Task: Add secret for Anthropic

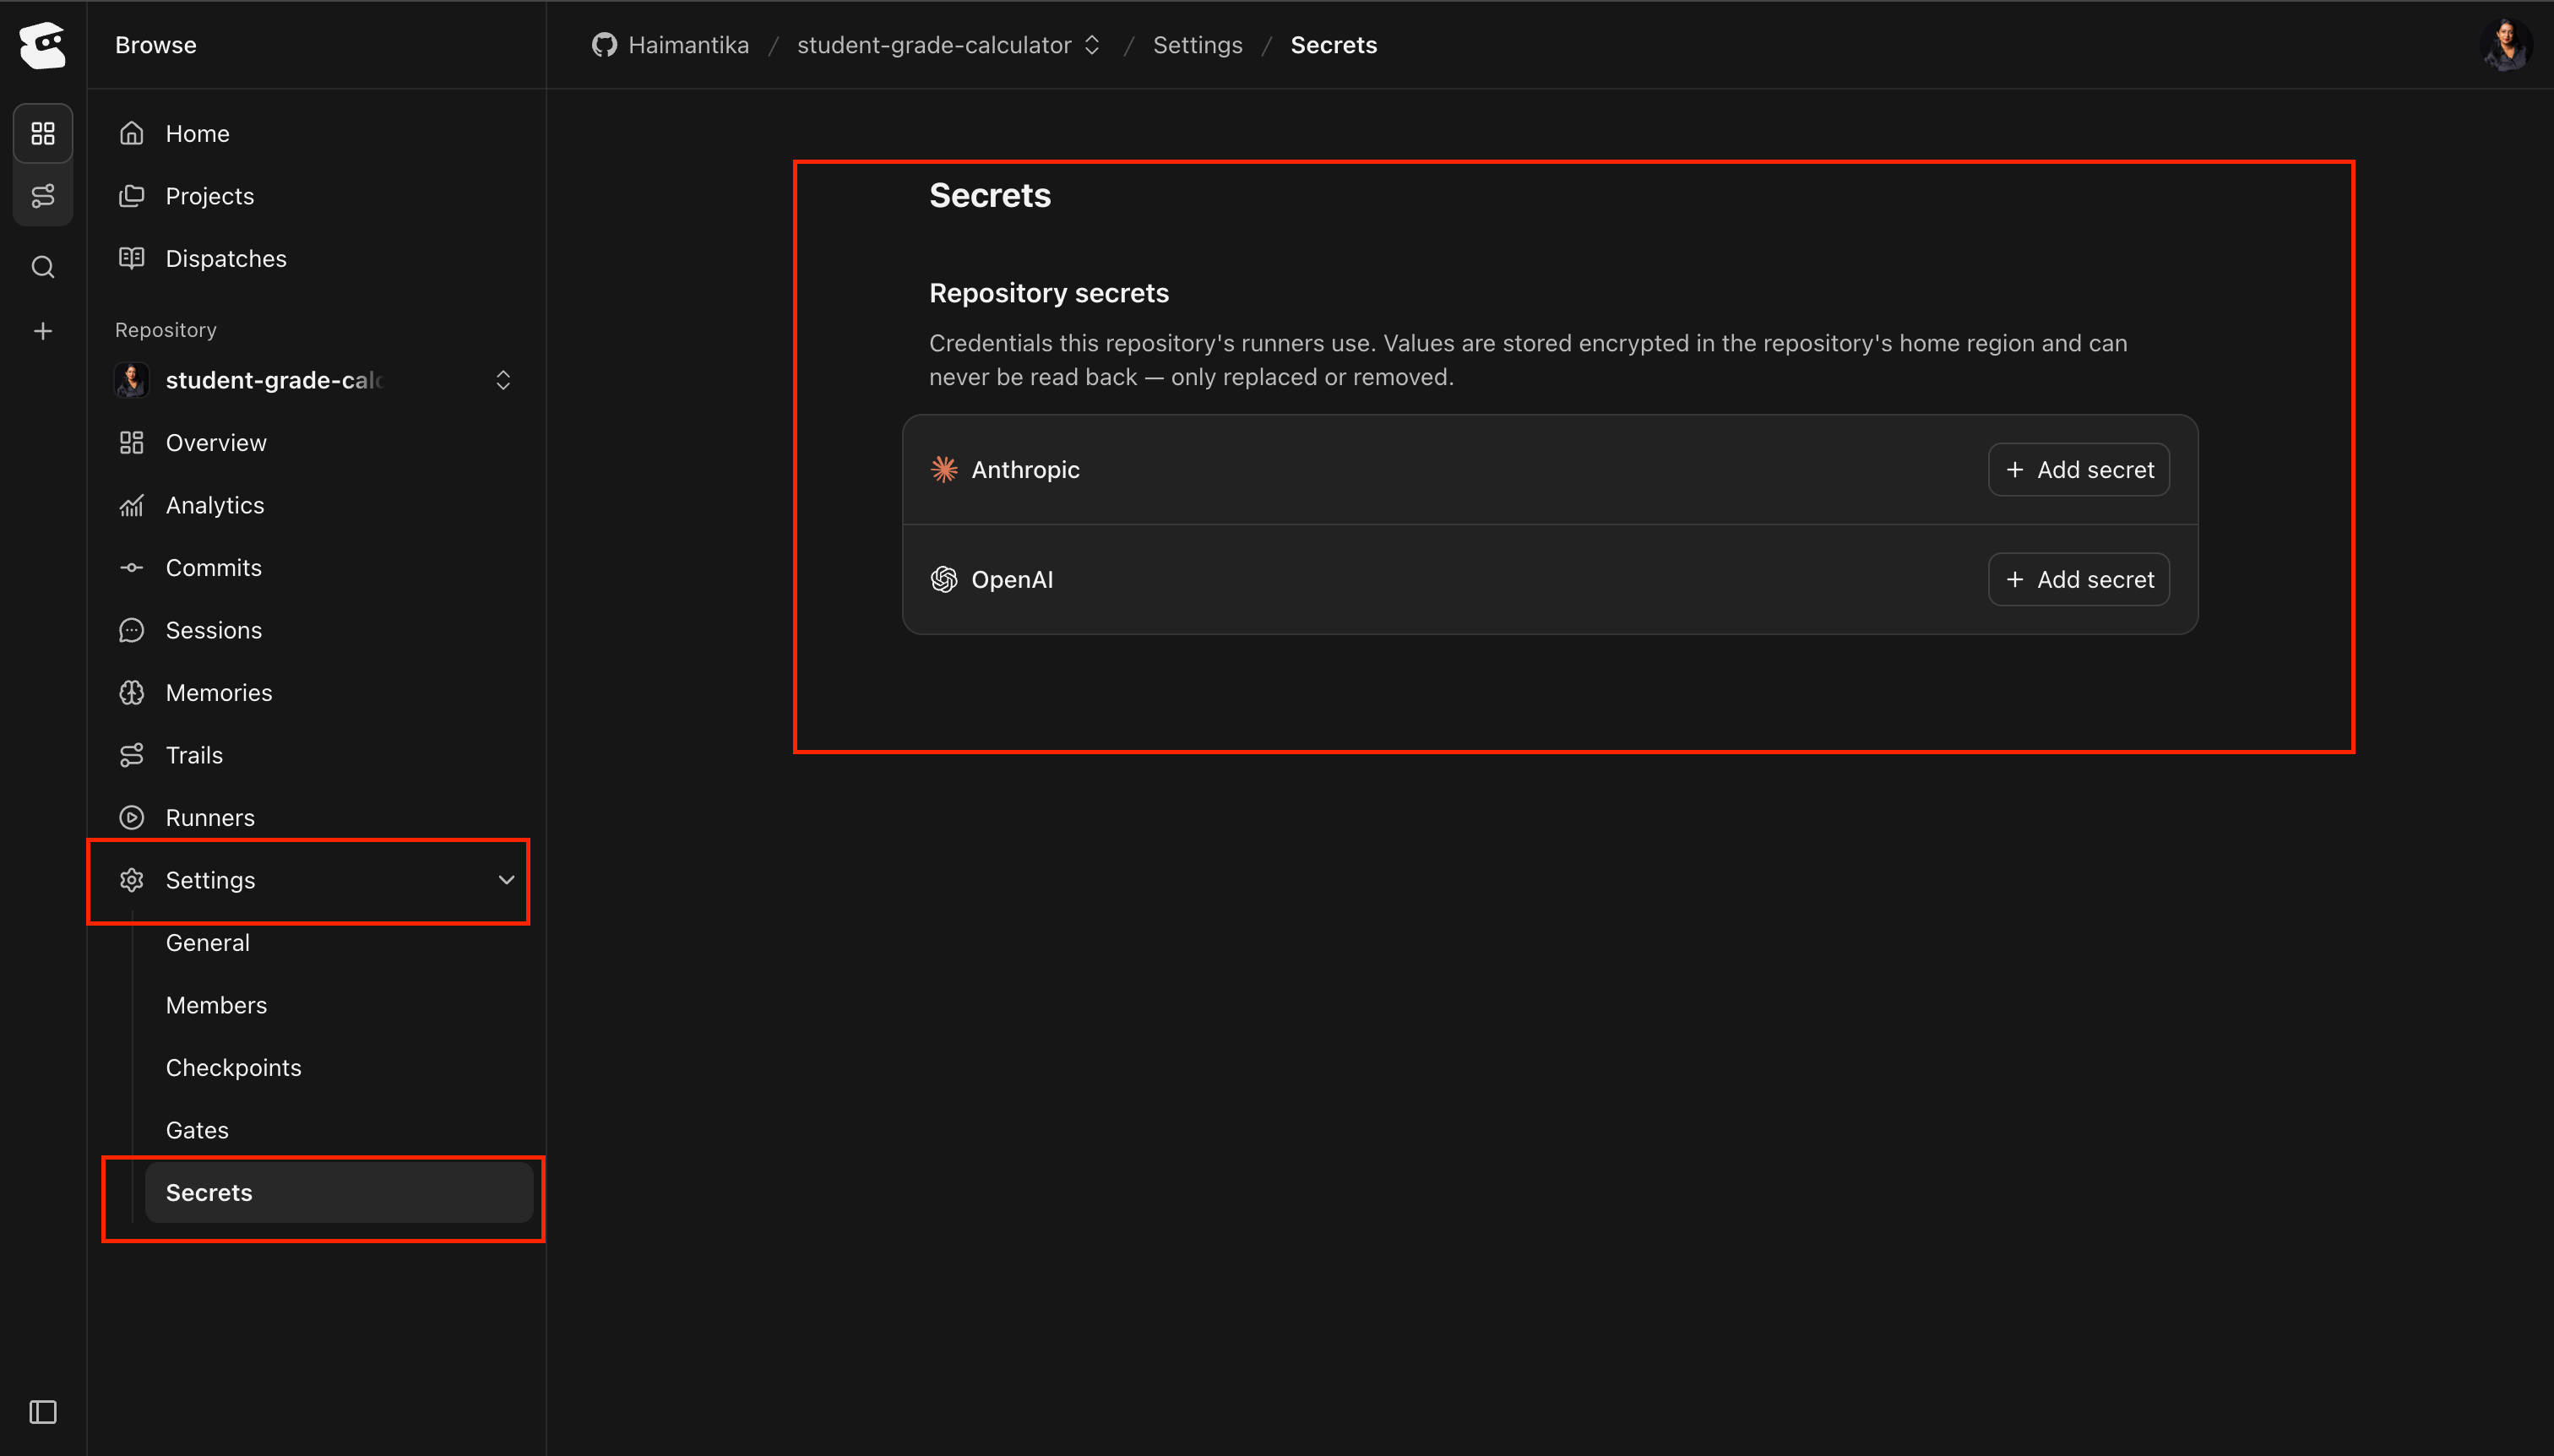Action: tap(2078, 469)
